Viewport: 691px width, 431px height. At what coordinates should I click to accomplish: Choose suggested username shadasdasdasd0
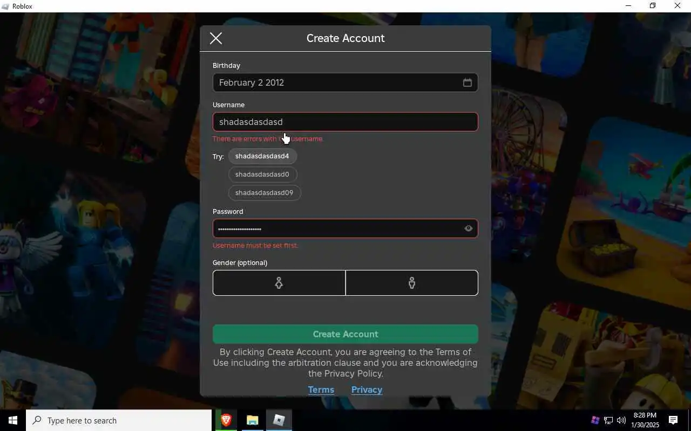[x=262, y=175]
